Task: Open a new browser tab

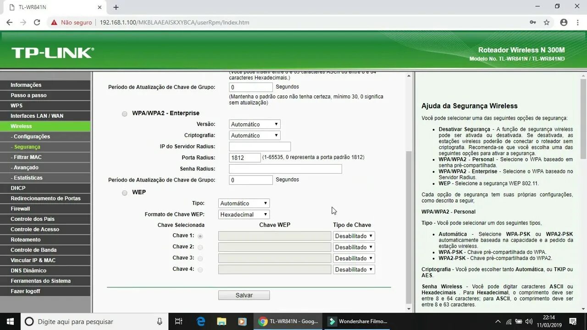Action: 116,7
